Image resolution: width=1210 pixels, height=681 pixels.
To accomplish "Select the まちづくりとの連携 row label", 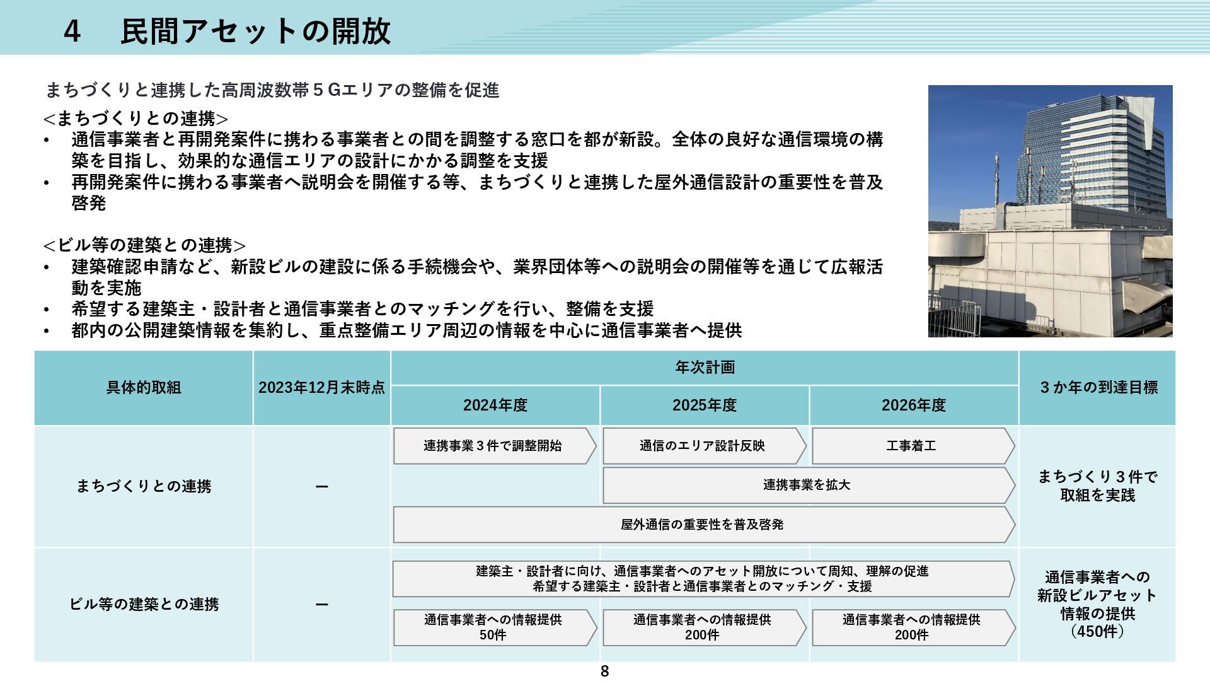I will tap(144, 486).
